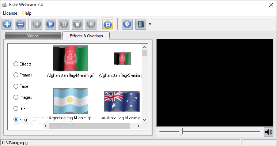Pick the Afghanistan flag-M-anim.gif thumbnail
This screenshot has width=277, height=146.
(71, 58)
